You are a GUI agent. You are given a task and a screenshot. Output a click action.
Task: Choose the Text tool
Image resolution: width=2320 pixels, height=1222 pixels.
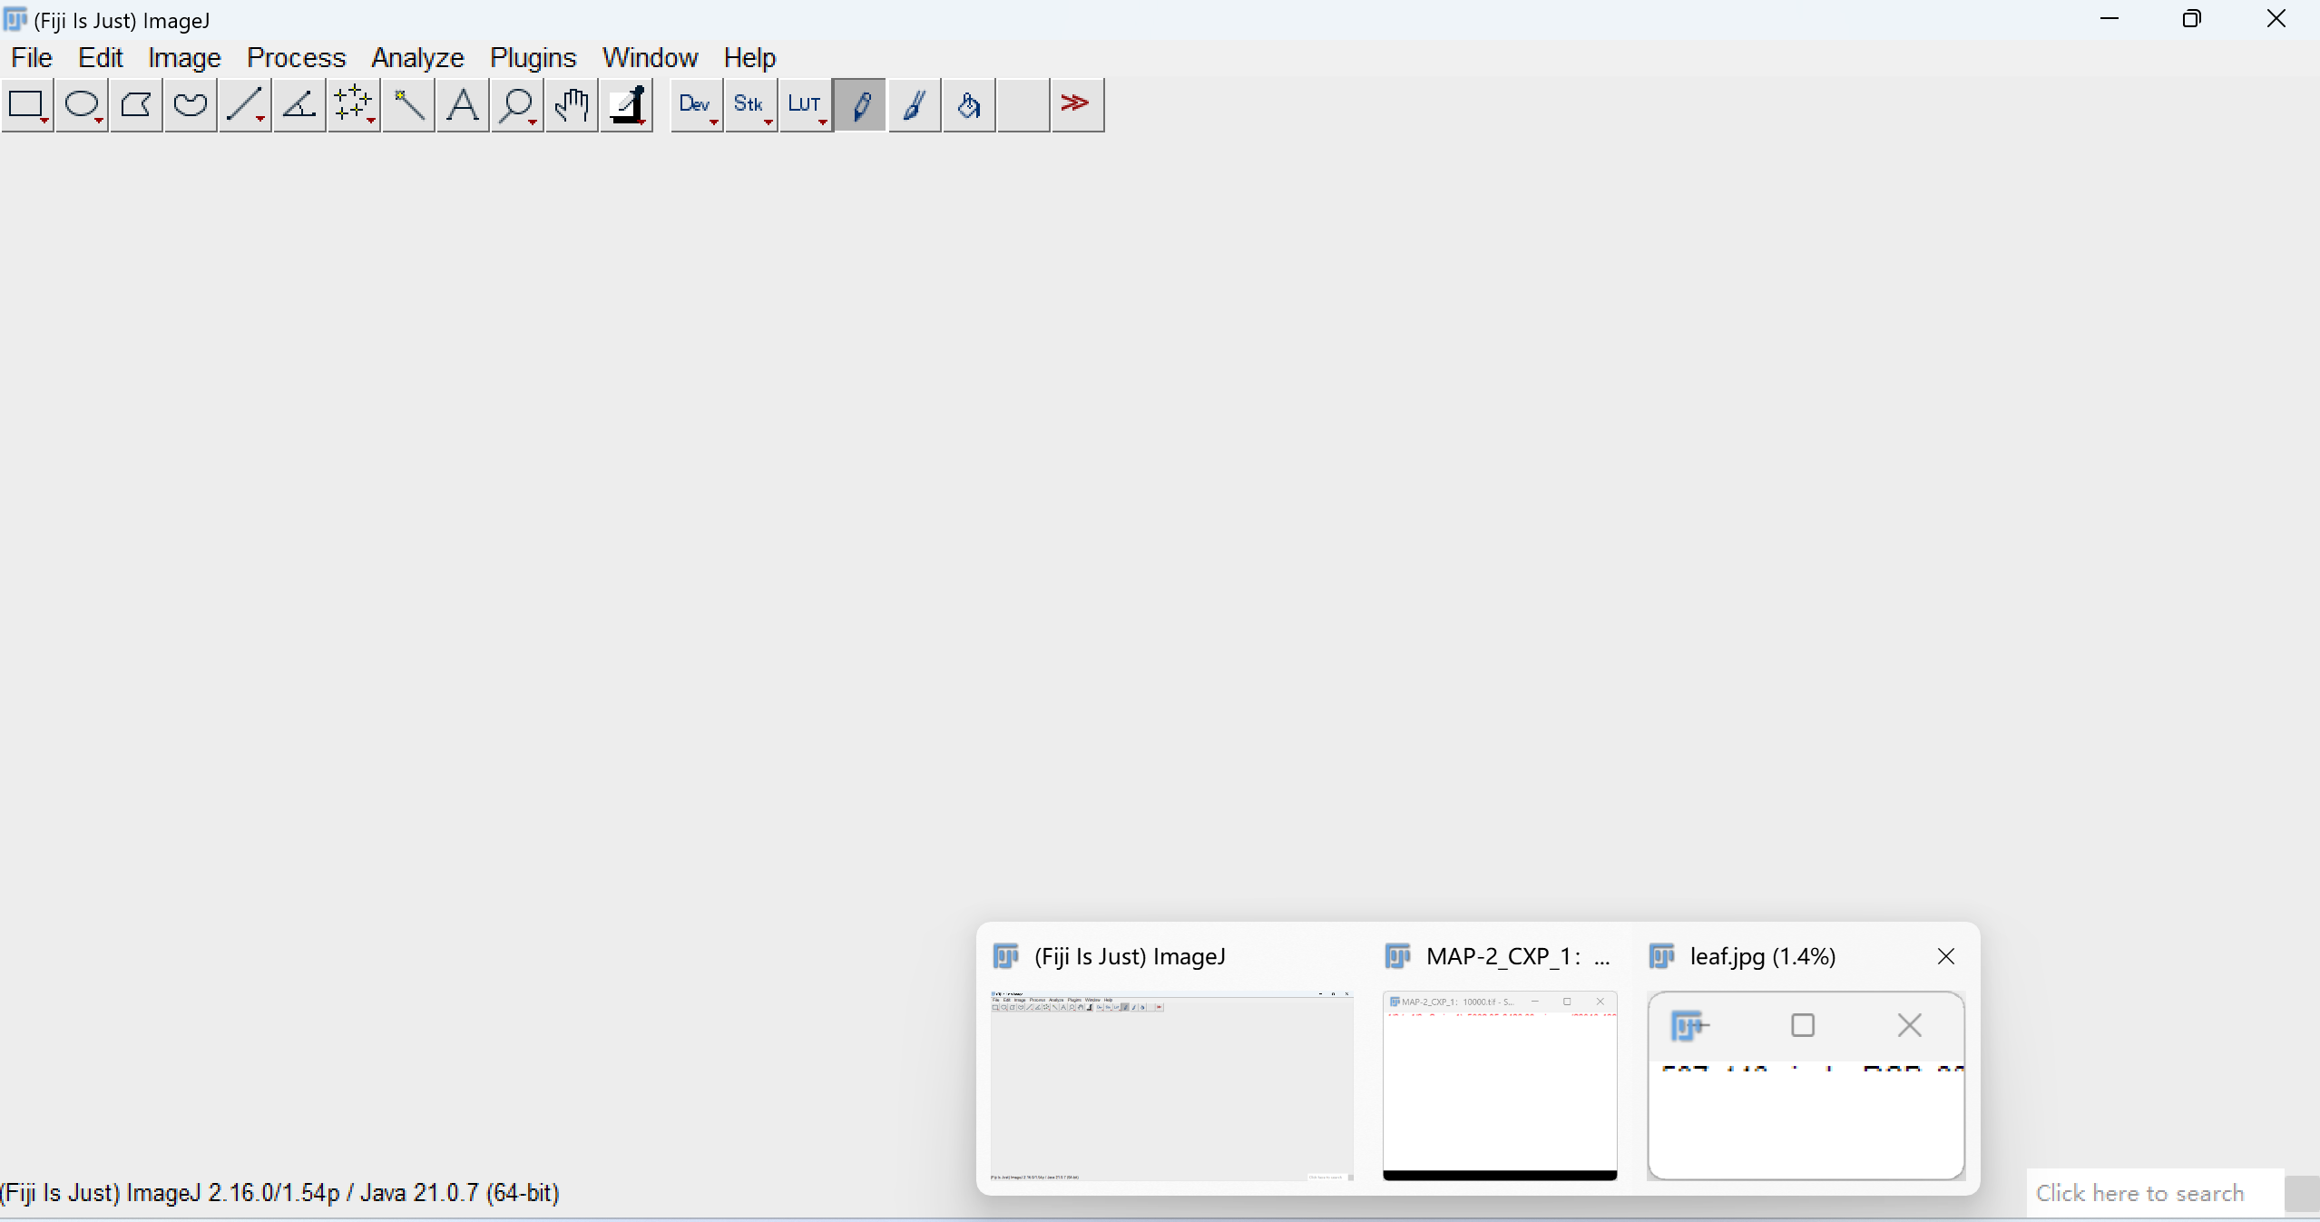pos(461,105)
